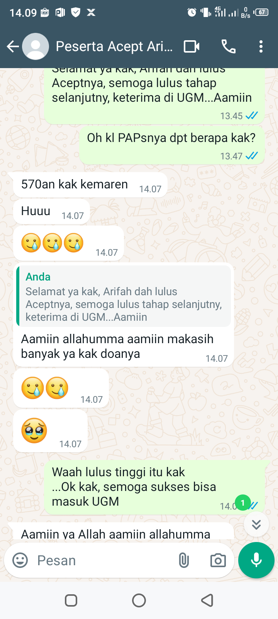Tap the Android recent apps square button
The image size is (278, 619).
coord(71,600)
